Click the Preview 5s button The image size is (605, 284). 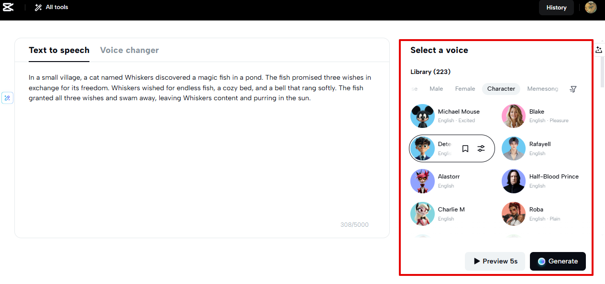[x=495, y=261]
